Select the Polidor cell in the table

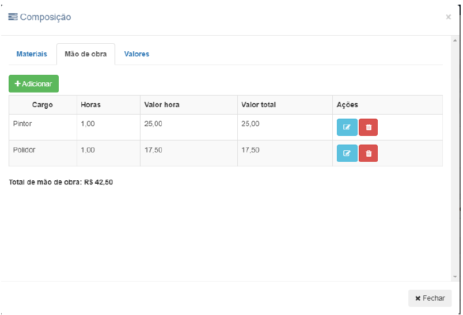(x=25, y=150)
